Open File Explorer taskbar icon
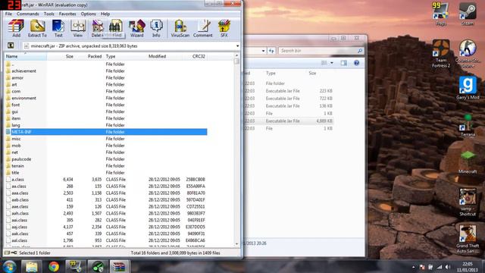485x273 pixels. pos(32,266)
